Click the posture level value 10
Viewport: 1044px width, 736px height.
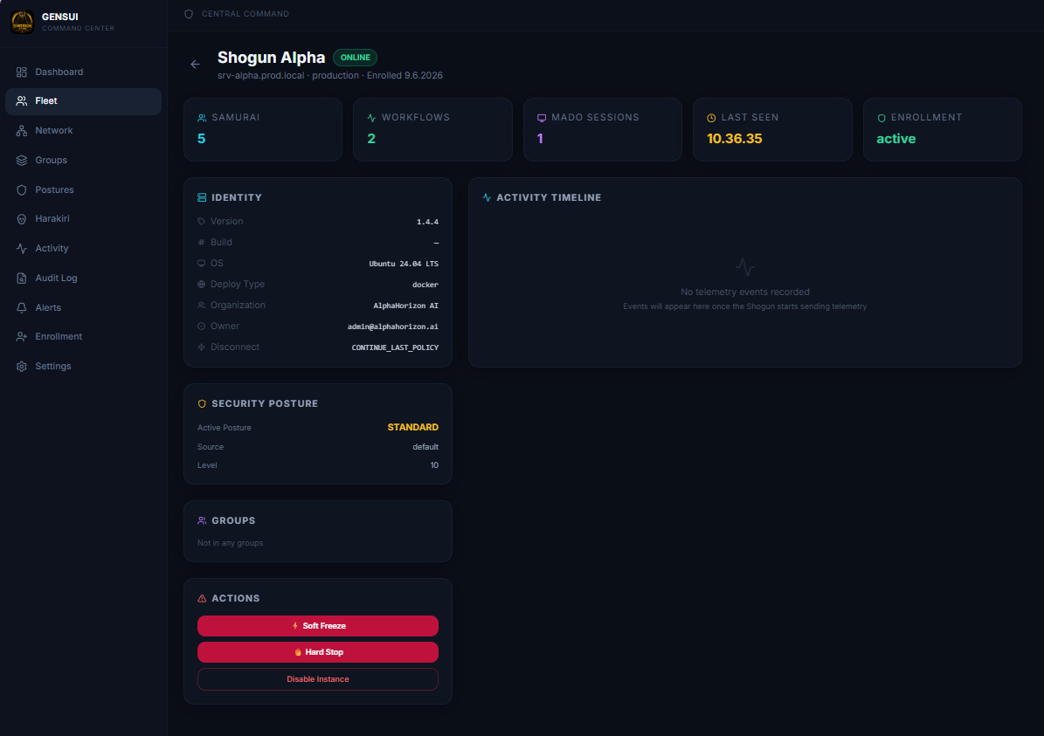434,465
